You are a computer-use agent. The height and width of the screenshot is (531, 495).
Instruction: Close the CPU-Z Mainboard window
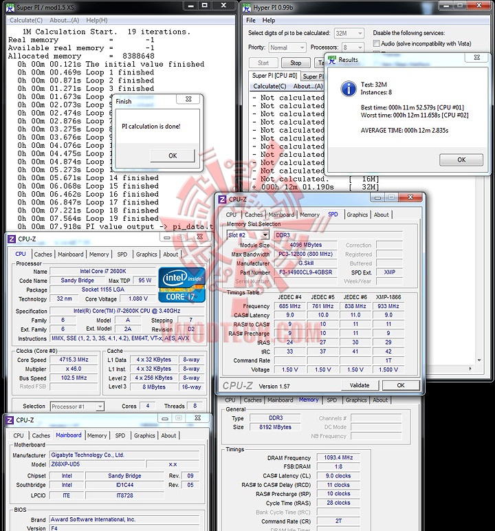198,418
